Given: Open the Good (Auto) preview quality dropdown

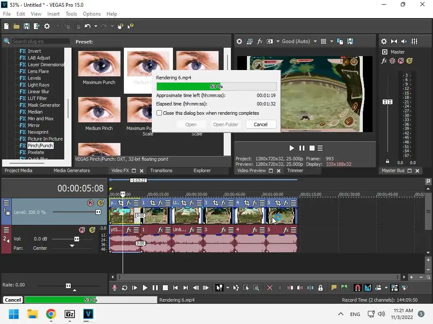Looking at the screenshot, I should pyautogui.click(x=299, y=41).
